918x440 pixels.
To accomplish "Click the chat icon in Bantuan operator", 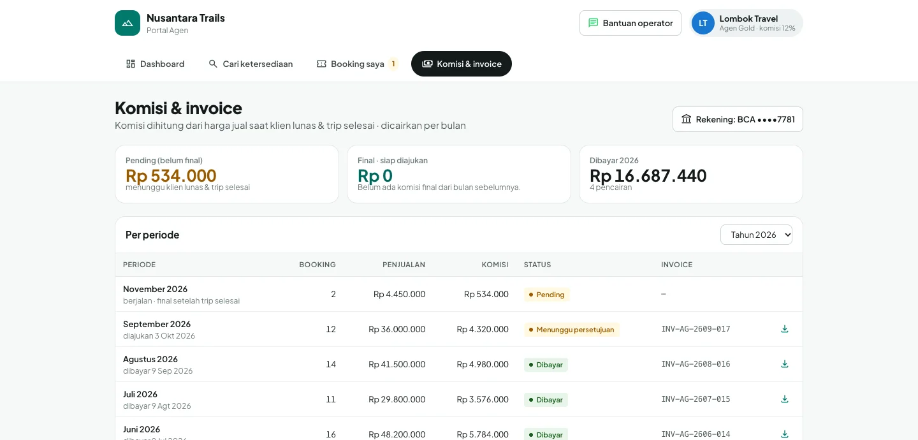I will pos(593,23).
